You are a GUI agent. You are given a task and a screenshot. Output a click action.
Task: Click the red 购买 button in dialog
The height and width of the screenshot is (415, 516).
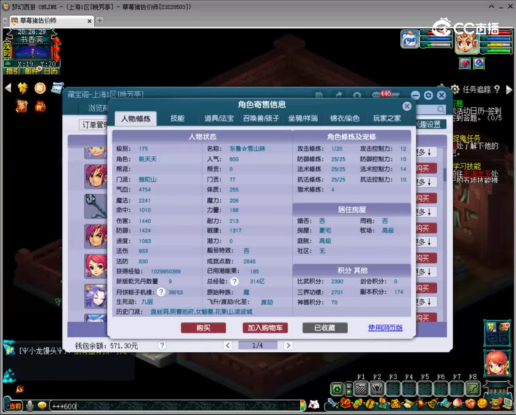tap(203, 328)
